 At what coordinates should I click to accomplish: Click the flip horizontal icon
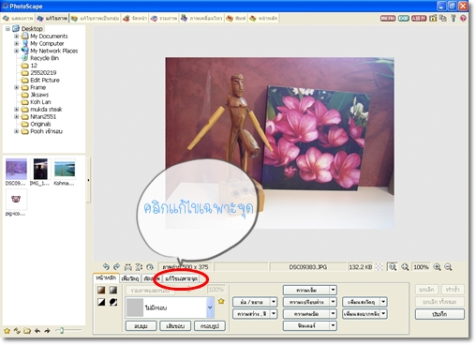click(128, 267)
